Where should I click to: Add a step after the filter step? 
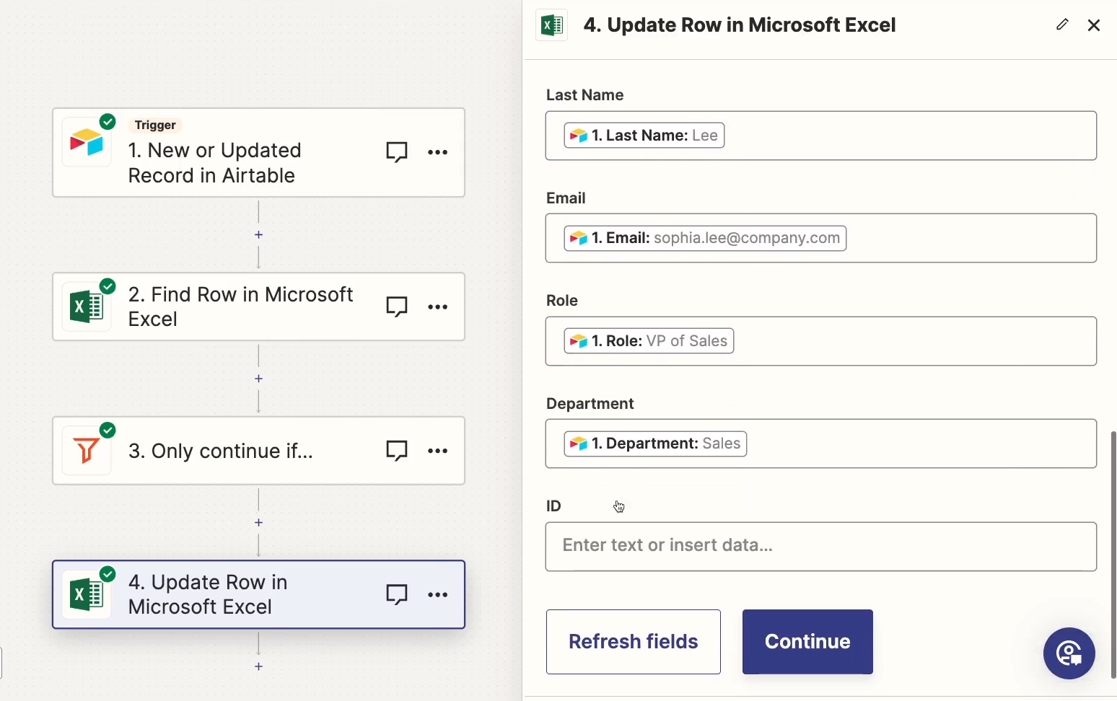[258, 522]
